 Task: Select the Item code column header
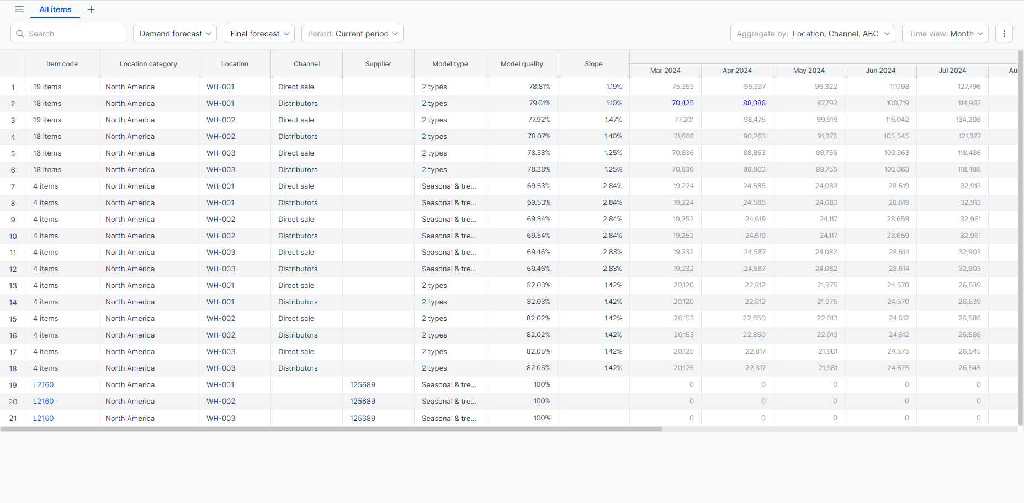(62, 64)
